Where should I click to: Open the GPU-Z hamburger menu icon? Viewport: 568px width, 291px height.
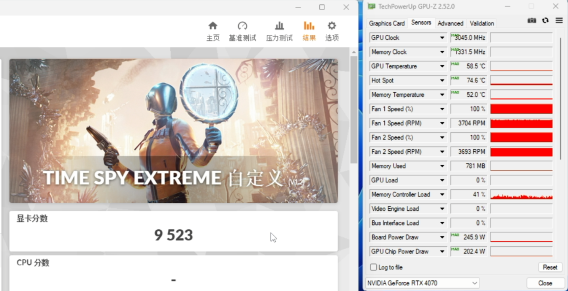coord(559,21)
